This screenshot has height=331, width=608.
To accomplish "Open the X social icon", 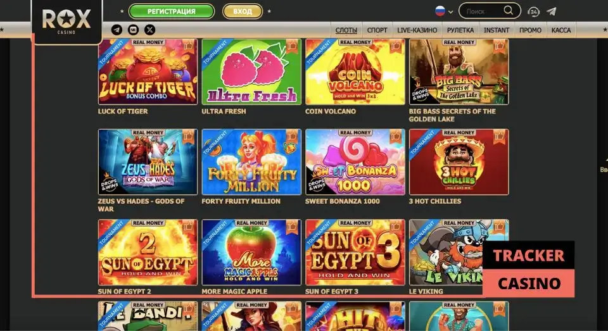I will (149, 30).
